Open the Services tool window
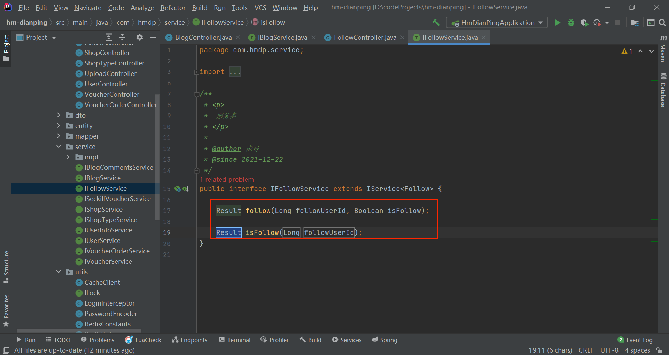Screen dimensions: 669x355 click(x=347, y=340)
